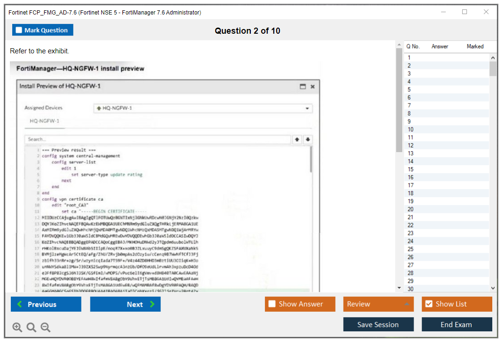
Task: Select the Zoom In magnifier icon
Action: 16,327
